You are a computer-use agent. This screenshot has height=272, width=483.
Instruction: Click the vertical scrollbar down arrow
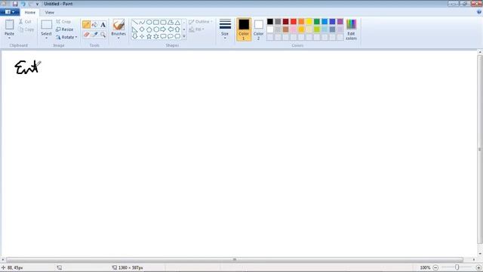(480, 254)
